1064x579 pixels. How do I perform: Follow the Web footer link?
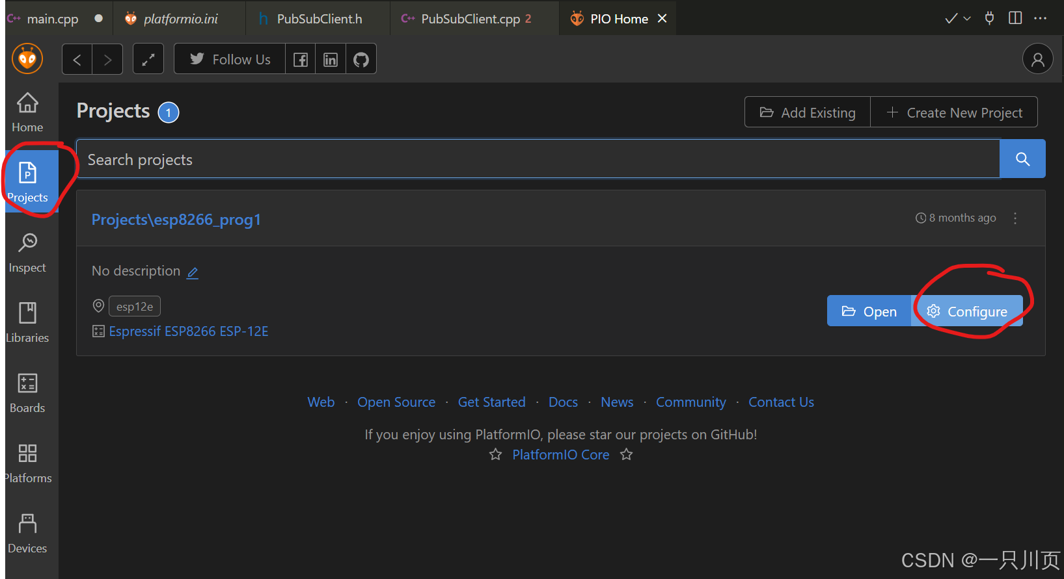(x=321, y=402)
